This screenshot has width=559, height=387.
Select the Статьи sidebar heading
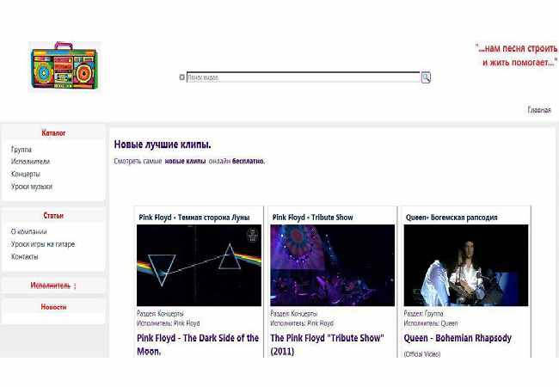(53, 216)
